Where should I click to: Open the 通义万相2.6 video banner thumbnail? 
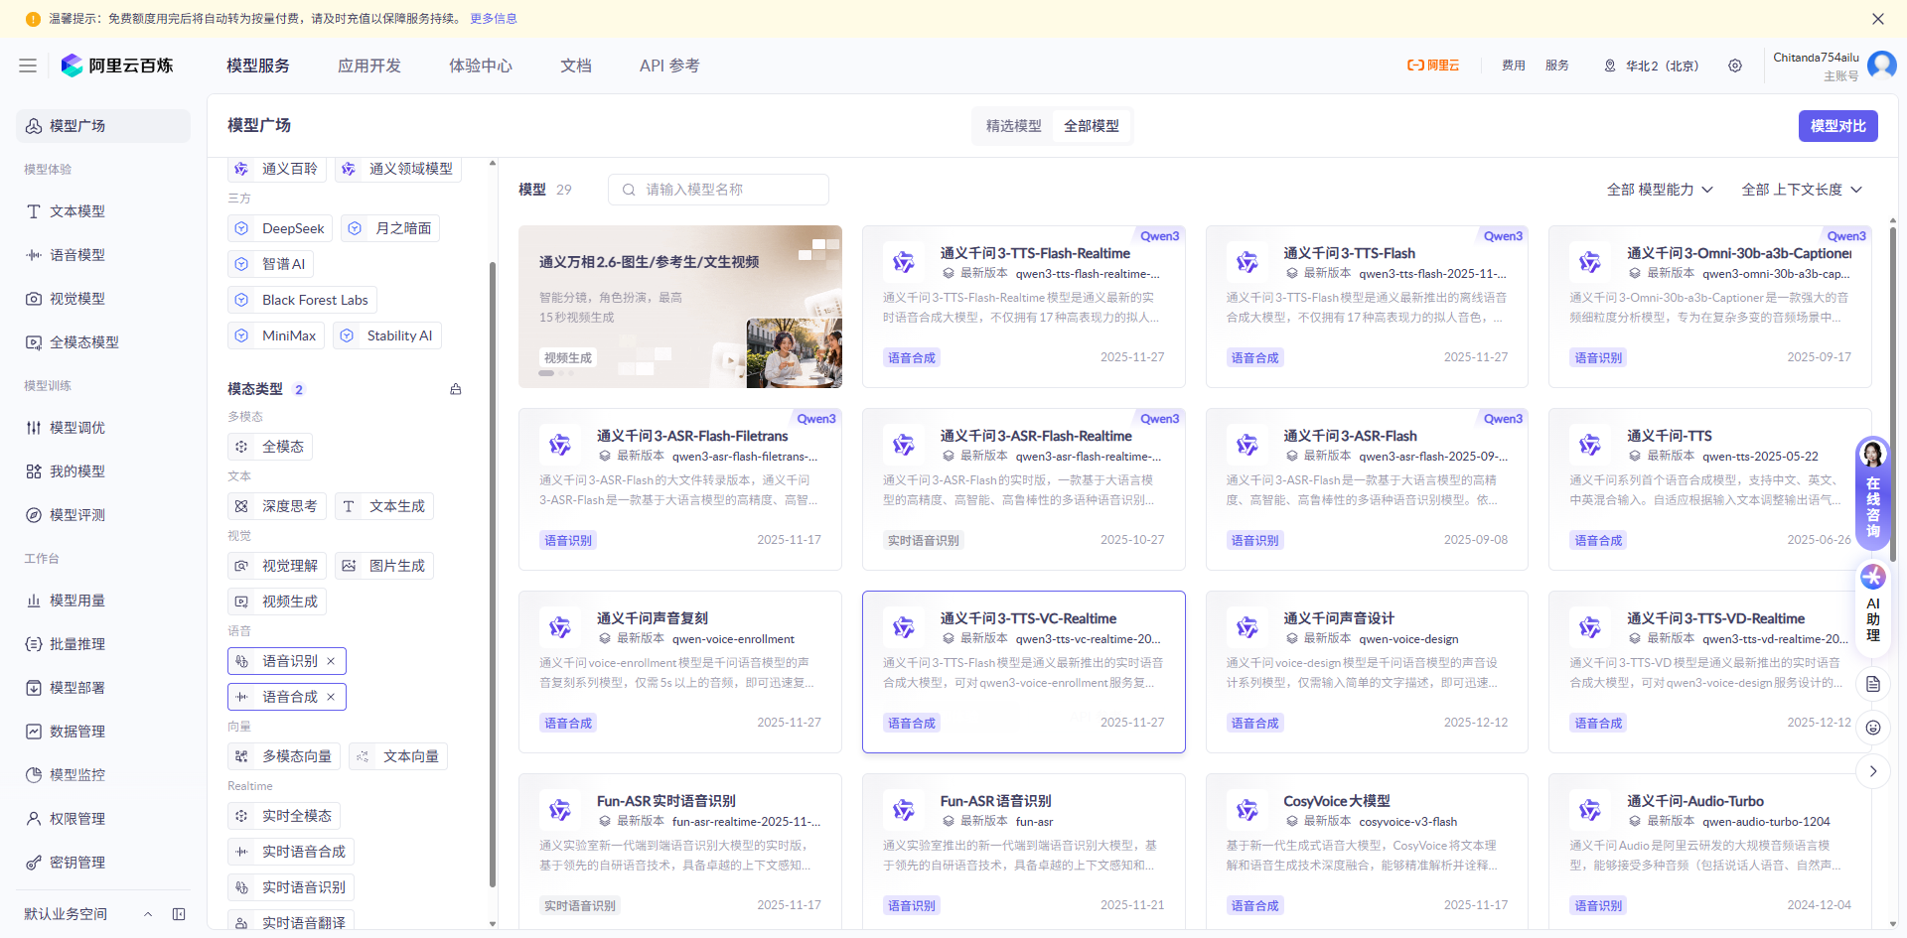coord(794,352)
